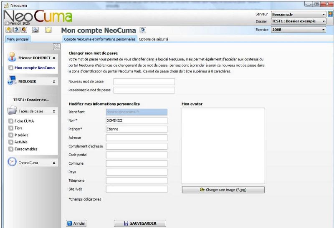Image resolution: width=334 pixels, height=228 pixels.
Task: Click the icon beside Consommables
Action: pos(11,149)
